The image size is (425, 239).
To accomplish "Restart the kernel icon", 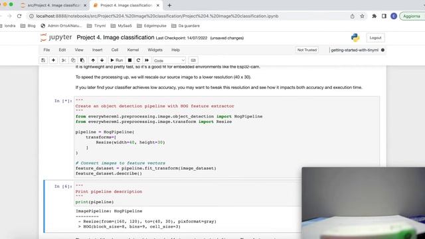I will click(x=138, y=60).
